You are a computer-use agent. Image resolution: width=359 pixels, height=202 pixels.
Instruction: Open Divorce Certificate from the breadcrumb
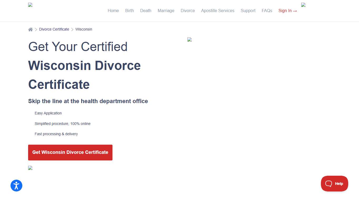54,29
